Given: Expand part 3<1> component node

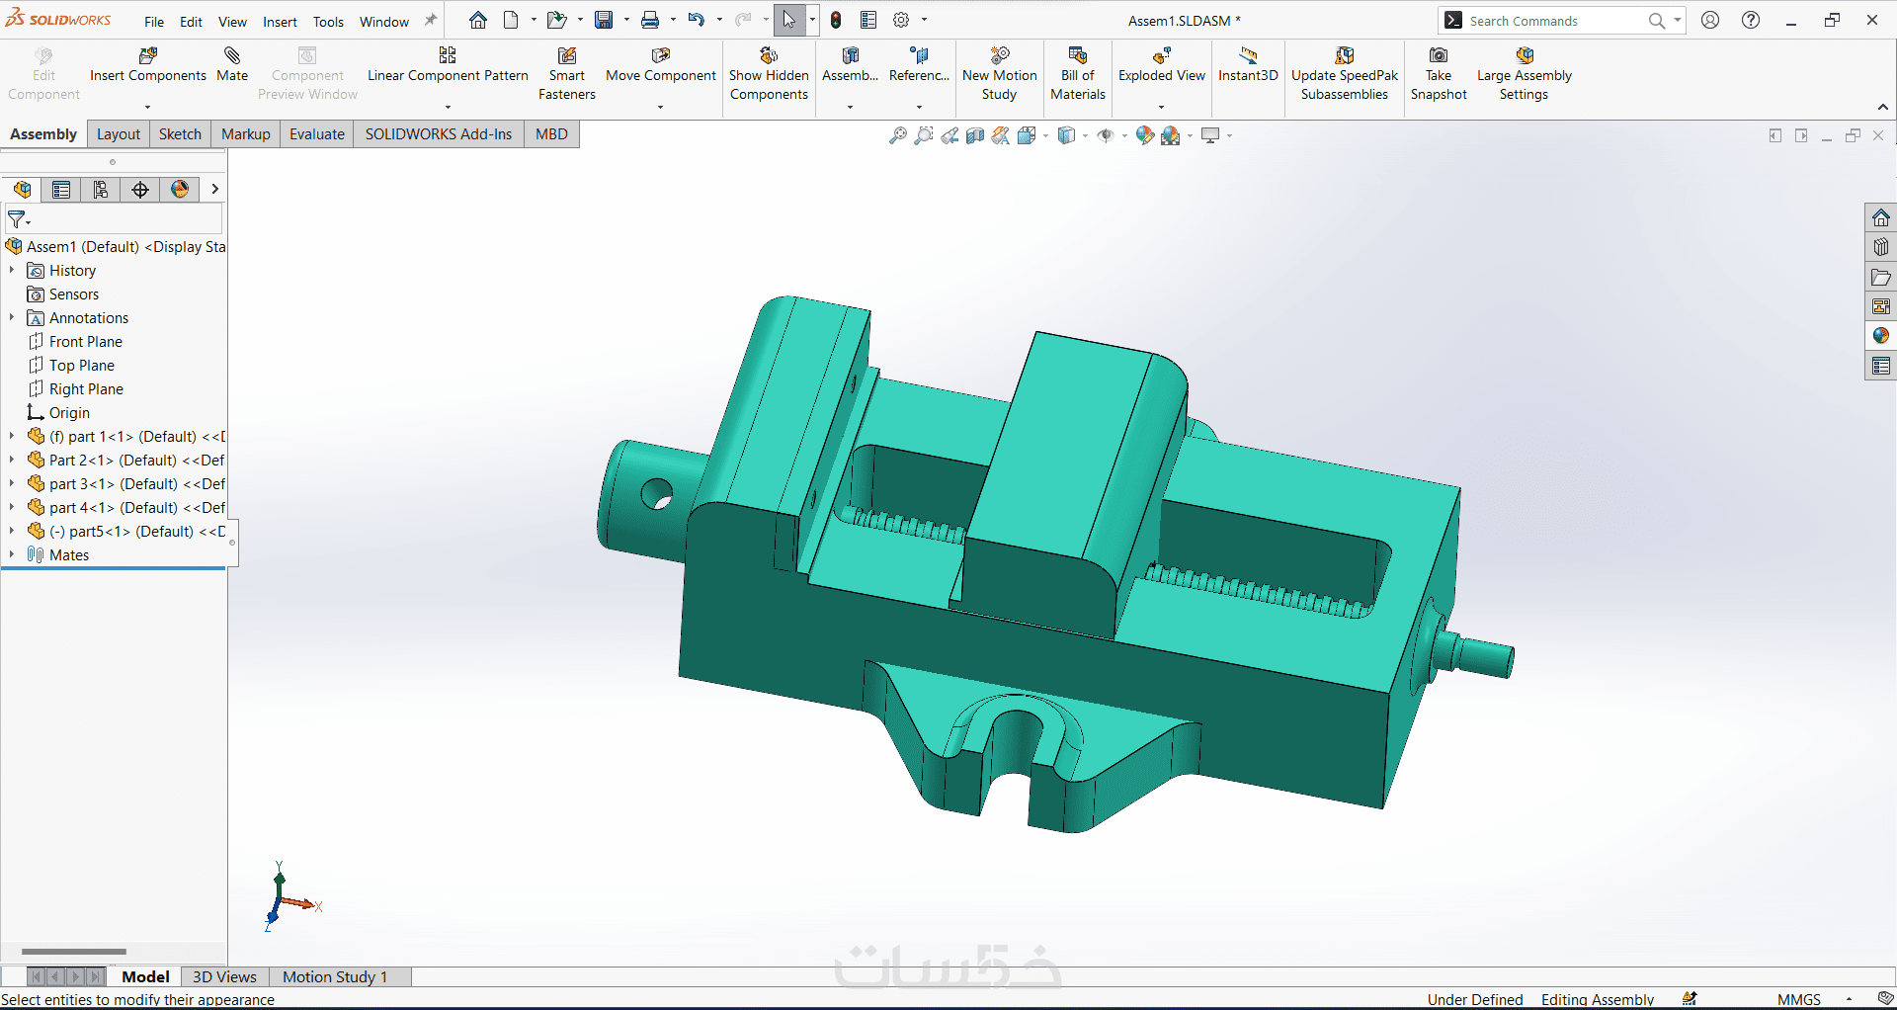Looking at the screenshot, I should tap(12, 483).
